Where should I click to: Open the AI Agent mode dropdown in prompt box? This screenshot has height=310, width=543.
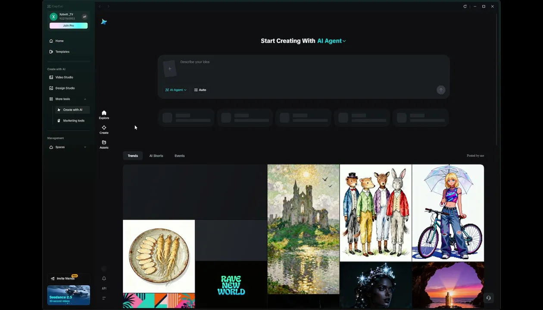(x=176, y=90)
